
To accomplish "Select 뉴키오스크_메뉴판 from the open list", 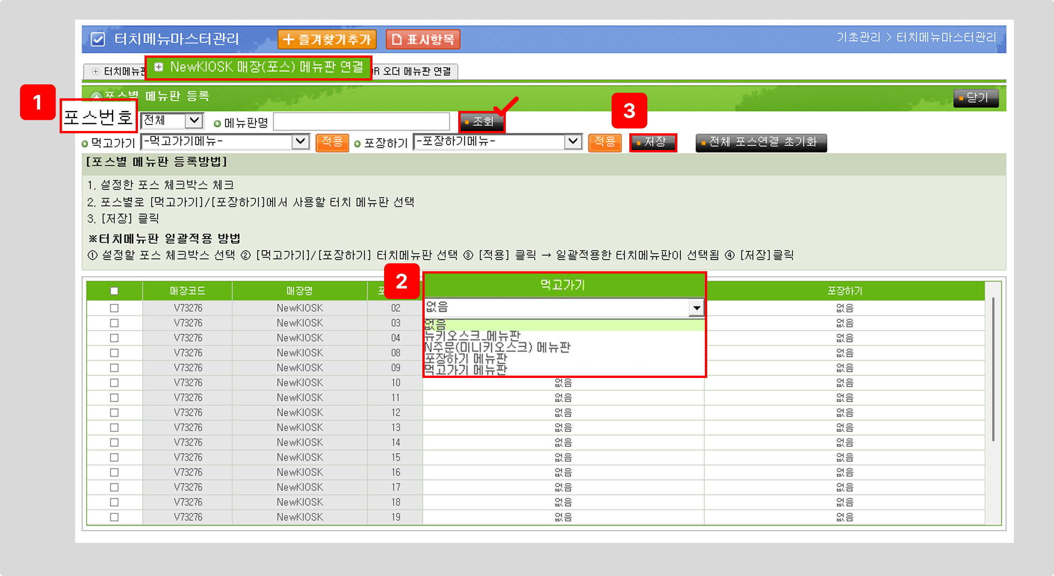I will point(473,336).
